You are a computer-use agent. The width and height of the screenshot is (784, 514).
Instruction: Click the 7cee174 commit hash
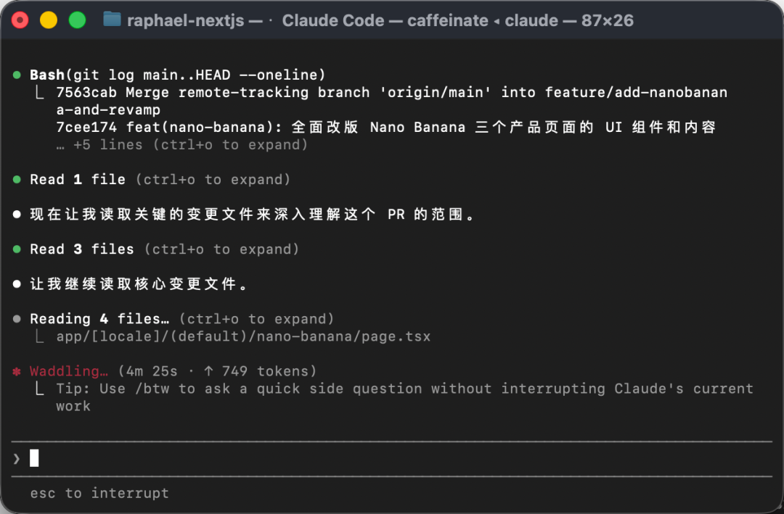pos(86,128)
